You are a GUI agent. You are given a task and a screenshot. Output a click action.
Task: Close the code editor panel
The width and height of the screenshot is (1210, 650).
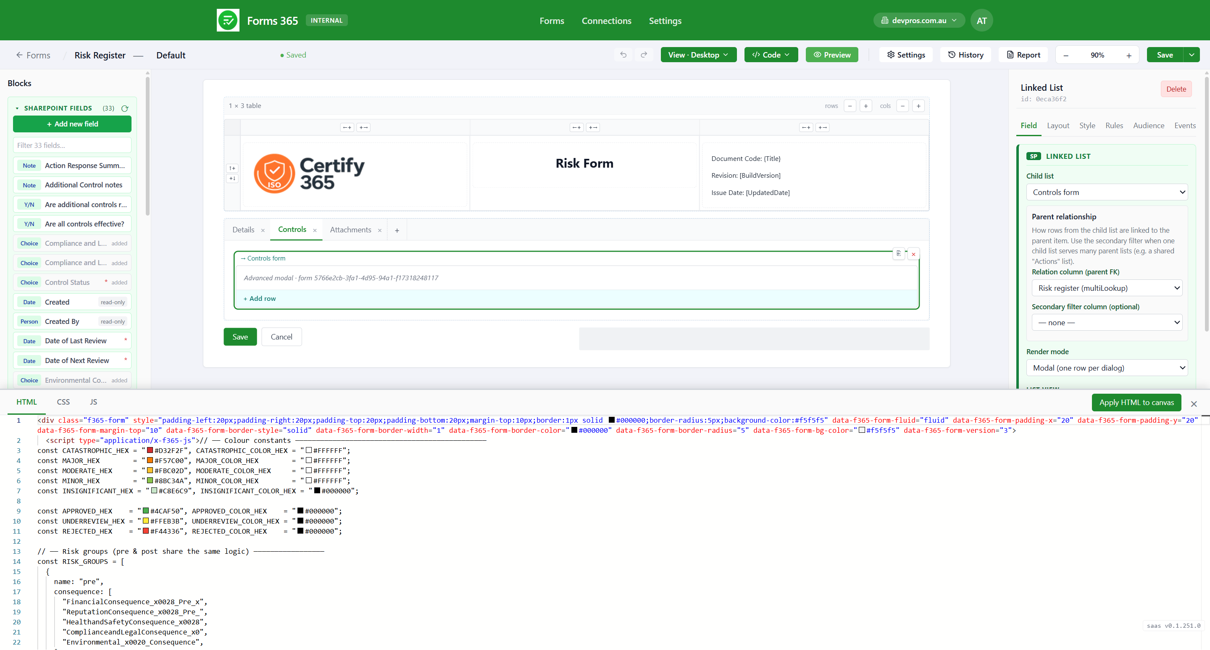(1194, 404)
